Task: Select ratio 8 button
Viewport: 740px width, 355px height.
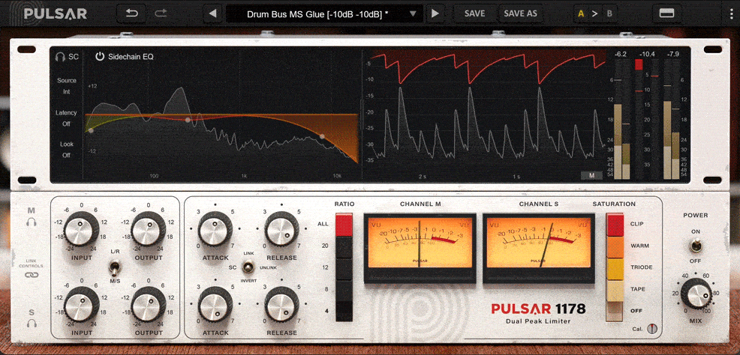Action: 344,290
